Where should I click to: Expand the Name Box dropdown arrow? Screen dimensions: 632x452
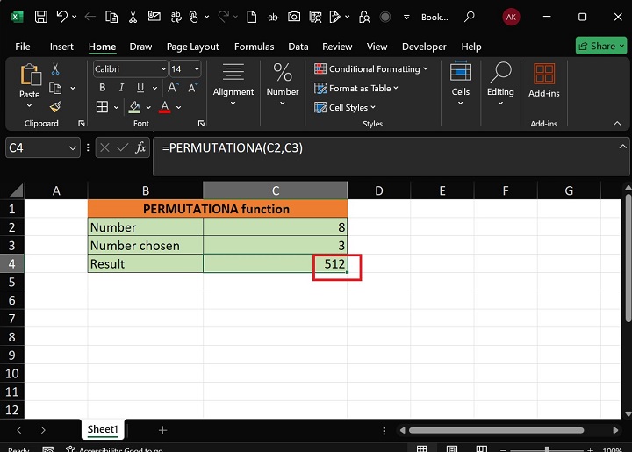click(73, 148)
